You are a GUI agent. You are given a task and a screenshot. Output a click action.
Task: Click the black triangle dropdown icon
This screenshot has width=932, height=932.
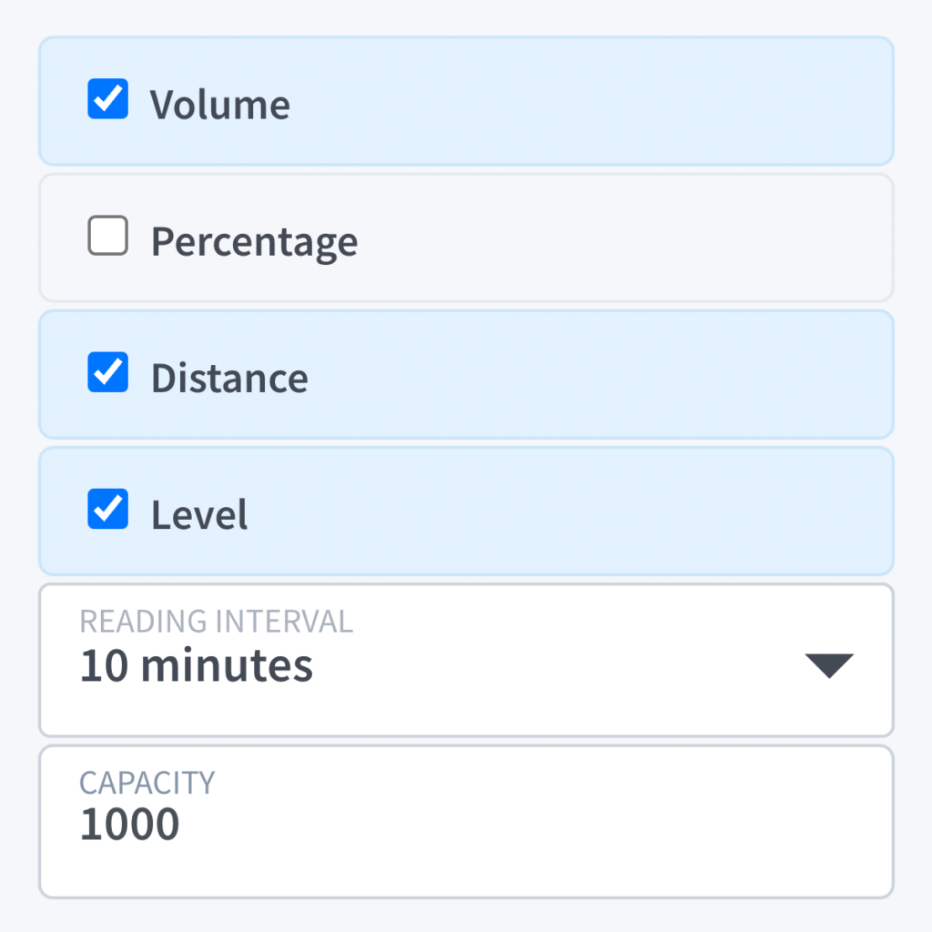pyautogui.click(x=828, y=665)
